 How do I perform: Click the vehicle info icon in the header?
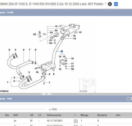[110, 4]
